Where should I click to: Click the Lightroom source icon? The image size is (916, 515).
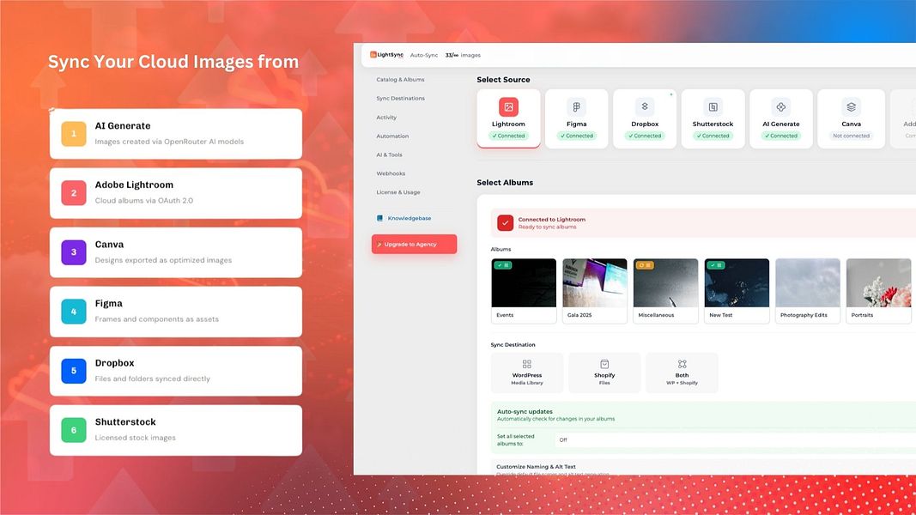coord(508,106)
